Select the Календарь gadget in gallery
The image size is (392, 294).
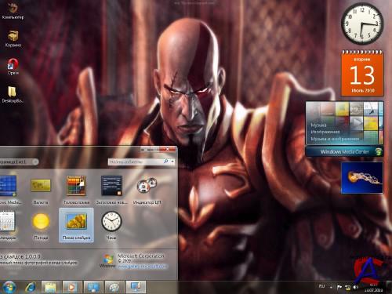click(8, 225)
